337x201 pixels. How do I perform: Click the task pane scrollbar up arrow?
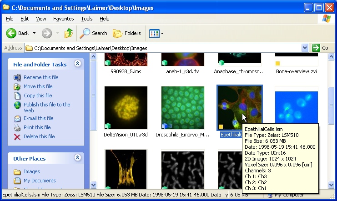pos(93,56)
